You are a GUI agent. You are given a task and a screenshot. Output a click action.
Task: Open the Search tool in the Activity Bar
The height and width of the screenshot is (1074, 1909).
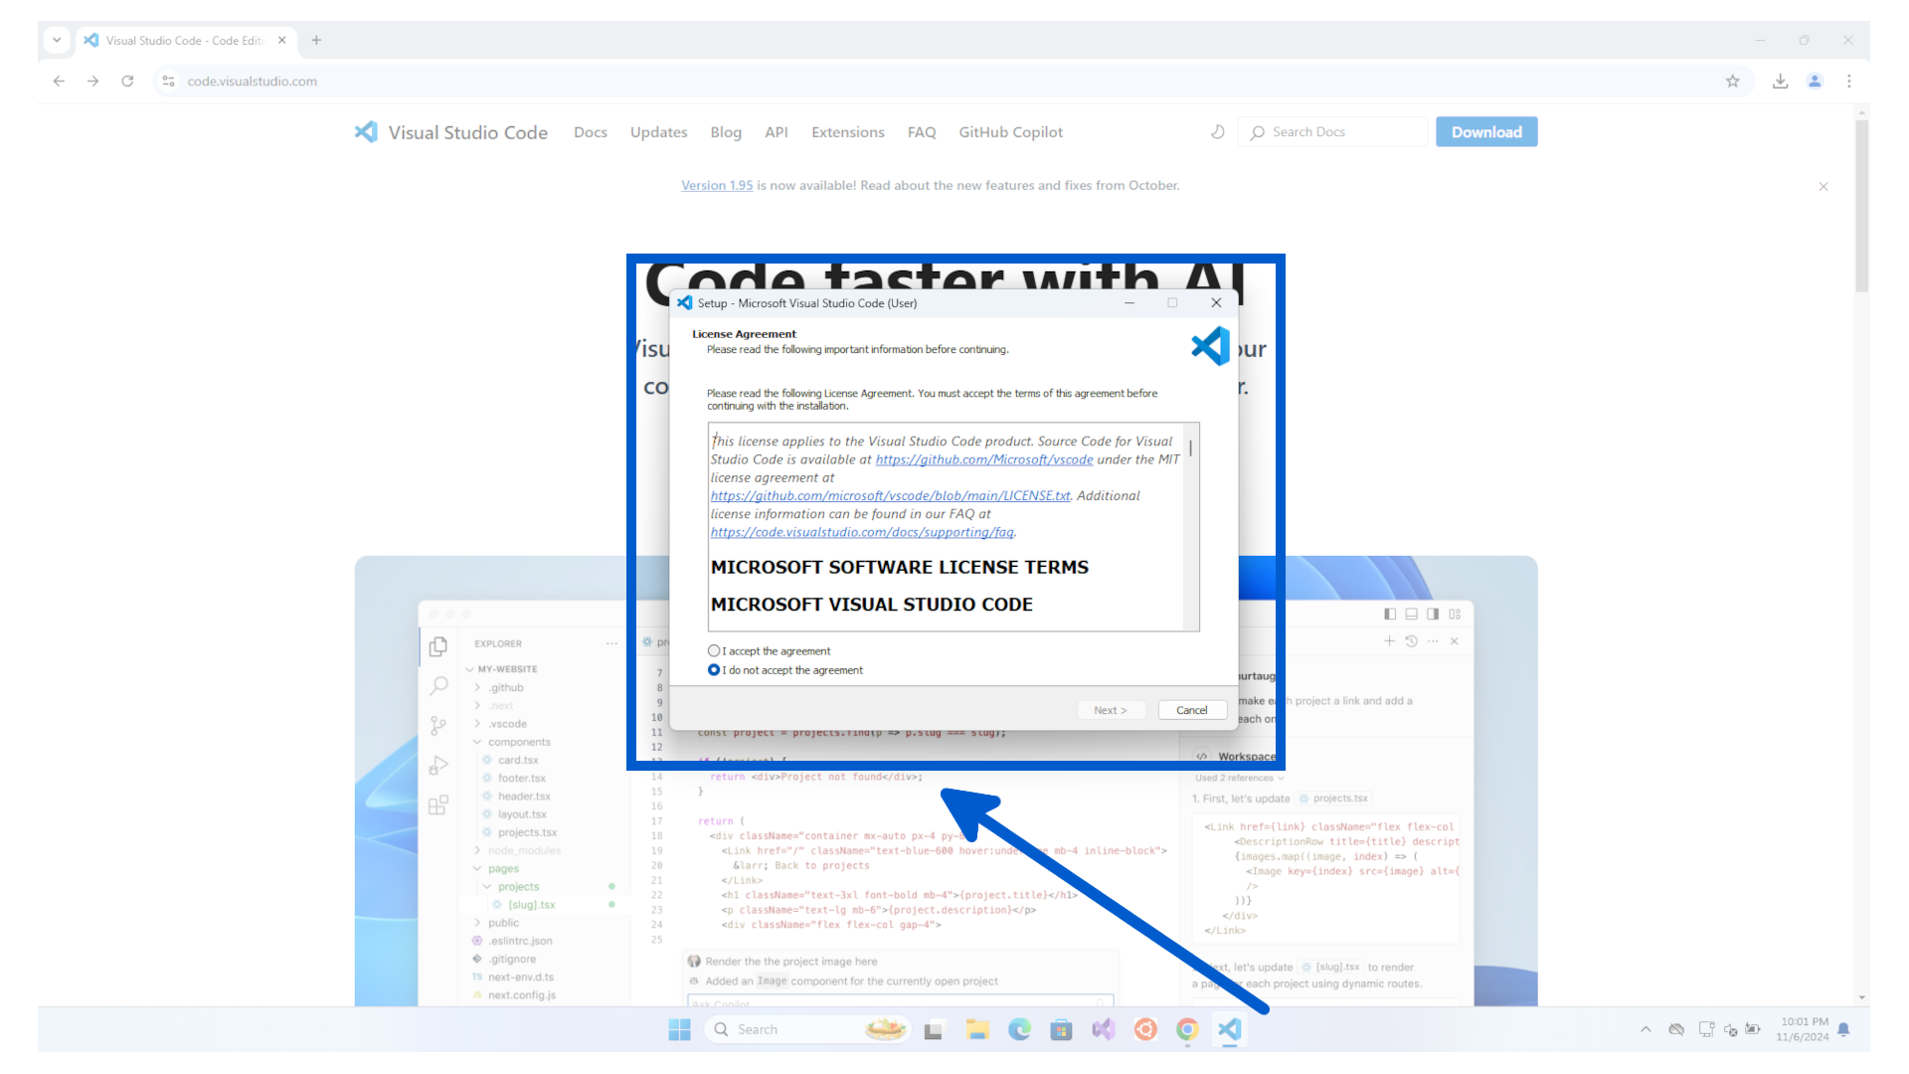(438, 685)
